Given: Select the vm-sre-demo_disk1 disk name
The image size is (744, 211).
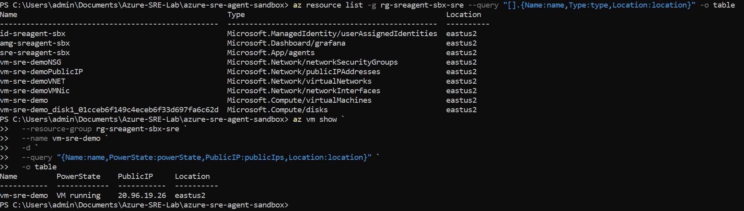Looking at the screenshot, I should pos(109,110).
